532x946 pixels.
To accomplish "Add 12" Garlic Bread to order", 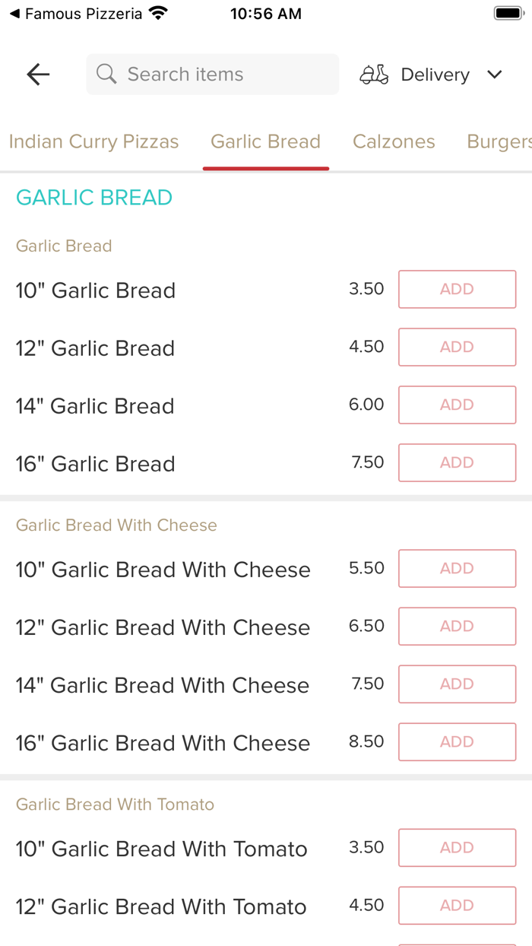I will pos(457,347).
